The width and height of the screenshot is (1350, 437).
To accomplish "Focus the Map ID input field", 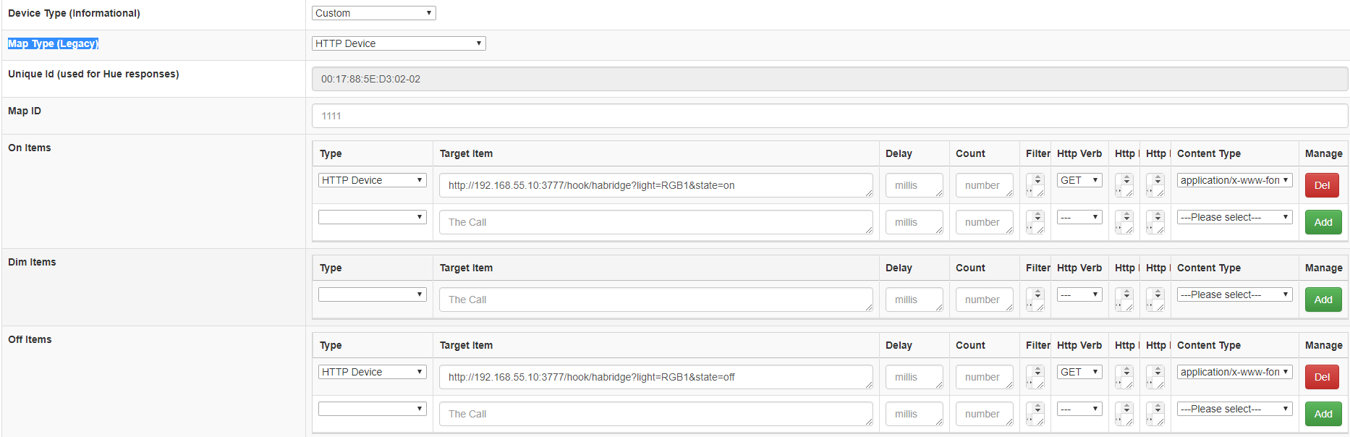I will click(829, 116).
